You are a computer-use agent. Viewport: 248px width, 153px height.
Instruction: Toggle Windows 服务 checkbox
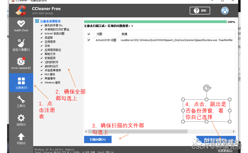[42, 83]
